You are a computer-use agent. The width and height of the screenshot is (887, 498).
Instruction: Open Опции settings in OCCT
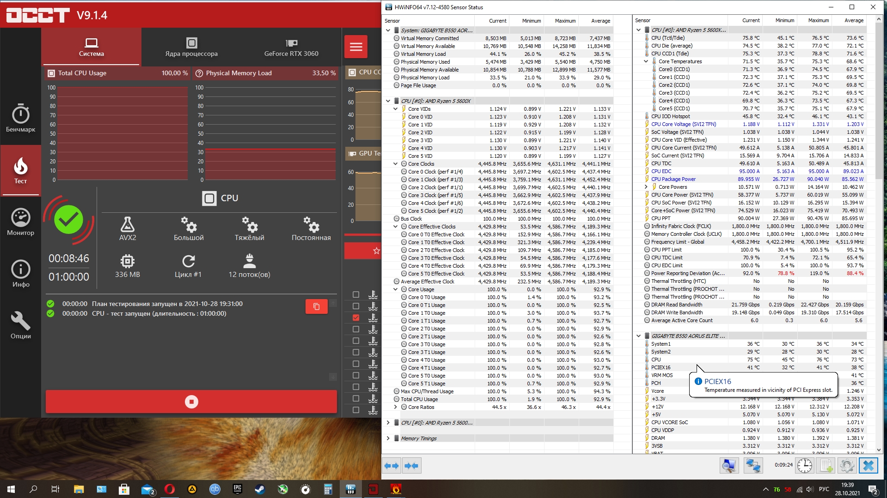pos(20,325)
